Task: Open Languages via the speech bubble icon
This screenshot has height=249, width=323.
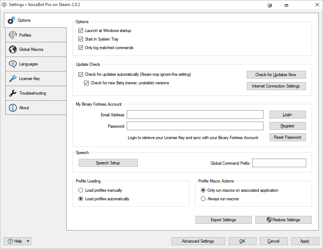Action: (x=13, y=64)
